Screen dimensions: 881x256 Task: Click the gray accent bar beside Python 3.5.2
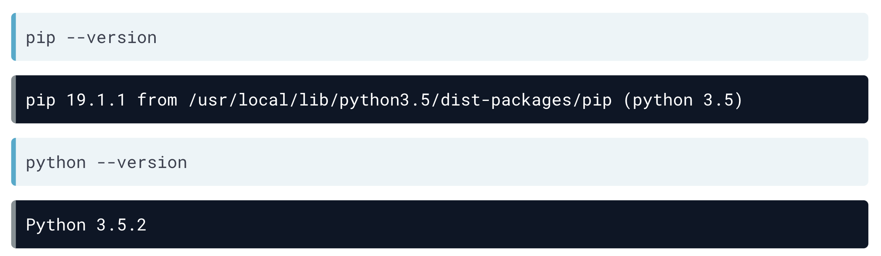tap(13, 224)
